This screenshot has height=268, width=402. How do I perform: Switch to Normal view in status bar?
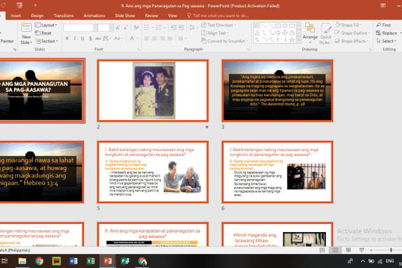point(322,250)
